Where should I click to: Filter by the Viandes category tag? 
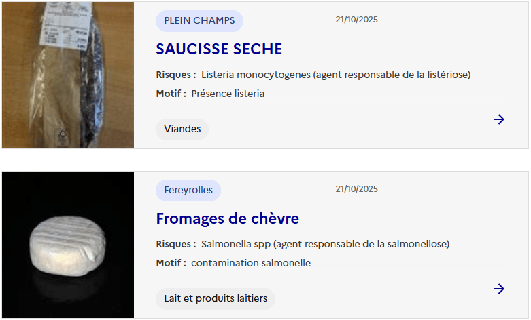point(182,129)
